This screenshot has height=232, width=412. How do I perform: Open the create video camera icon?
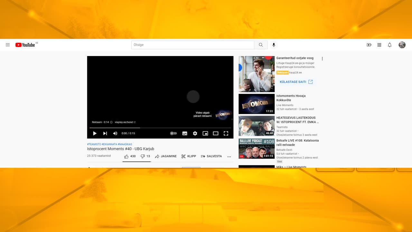click(x=369, y=45)
